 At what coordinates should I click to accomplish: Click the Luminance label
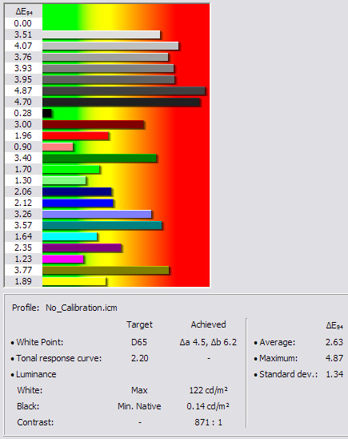click(36, 374)
